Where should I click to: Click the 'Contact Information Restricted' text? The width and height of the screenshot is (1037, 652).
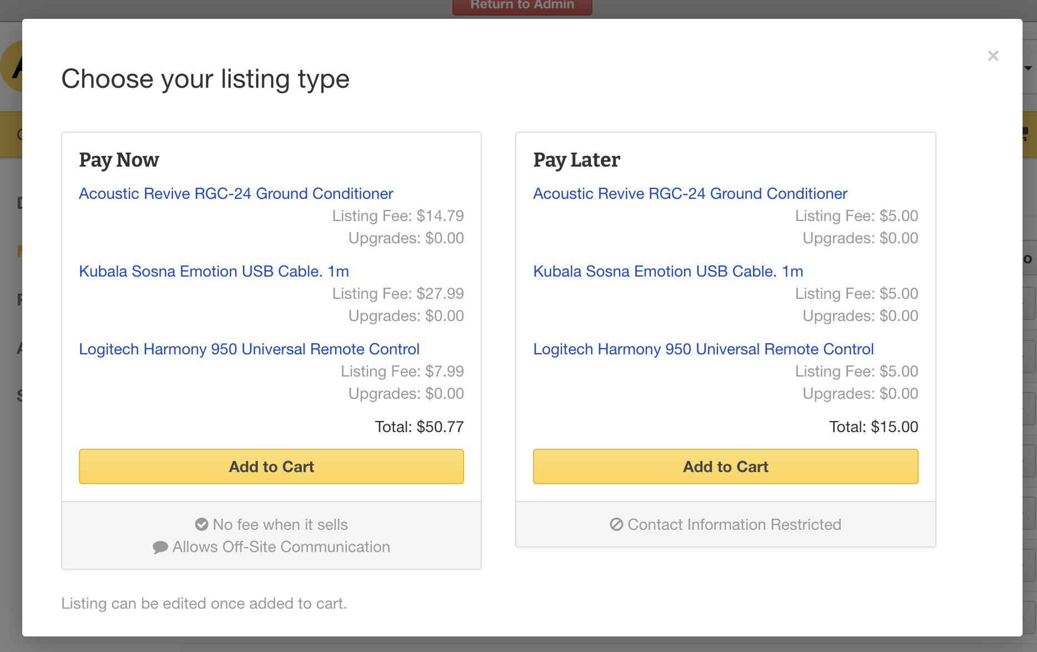[x=734, y=524]
